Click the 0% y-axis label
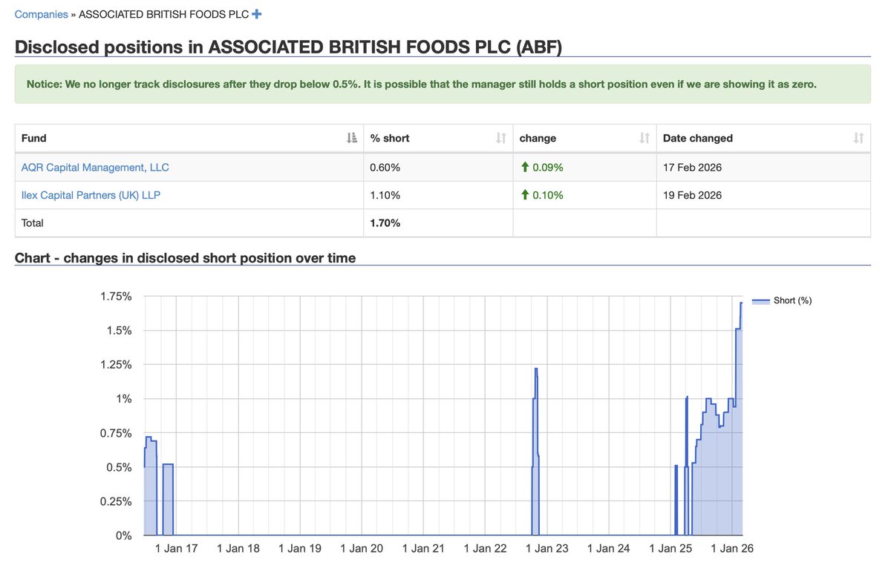 coord(123,535)
